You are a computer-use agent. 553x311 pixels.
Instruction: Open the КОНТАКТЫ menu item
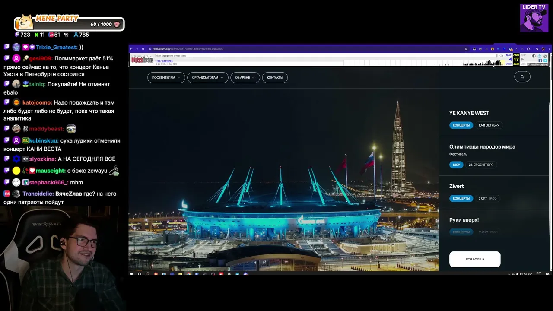pyautogui.click(x=275, y=77)
